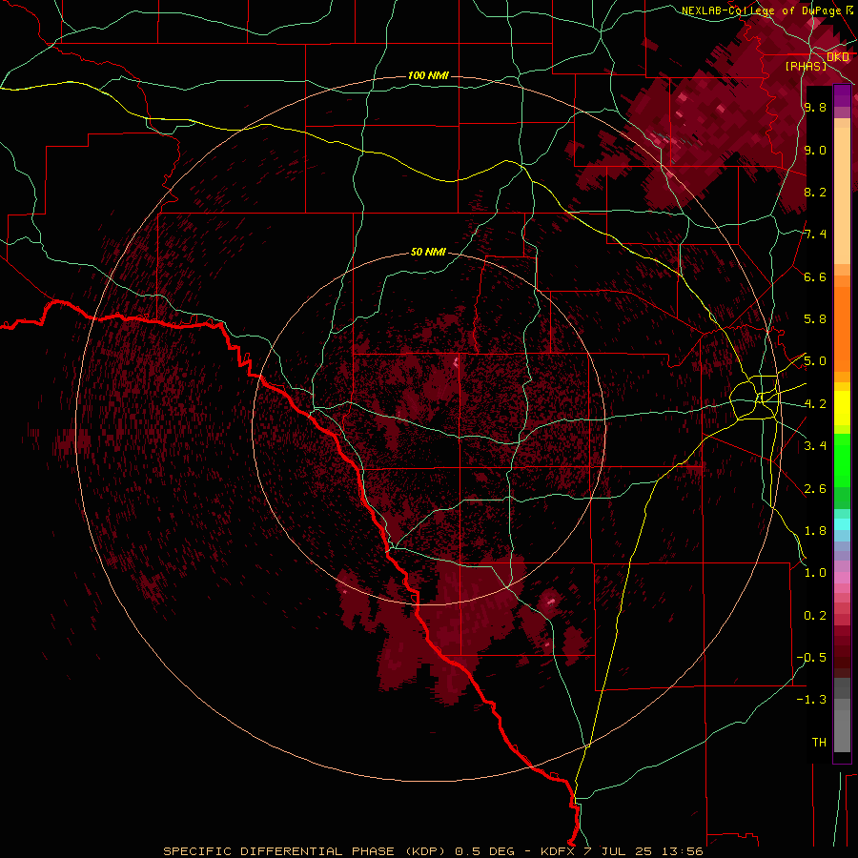Pick the light peach segment of the color bar
Image resolution: width=858 pixels, height=858 pixels.
[842, 197]
